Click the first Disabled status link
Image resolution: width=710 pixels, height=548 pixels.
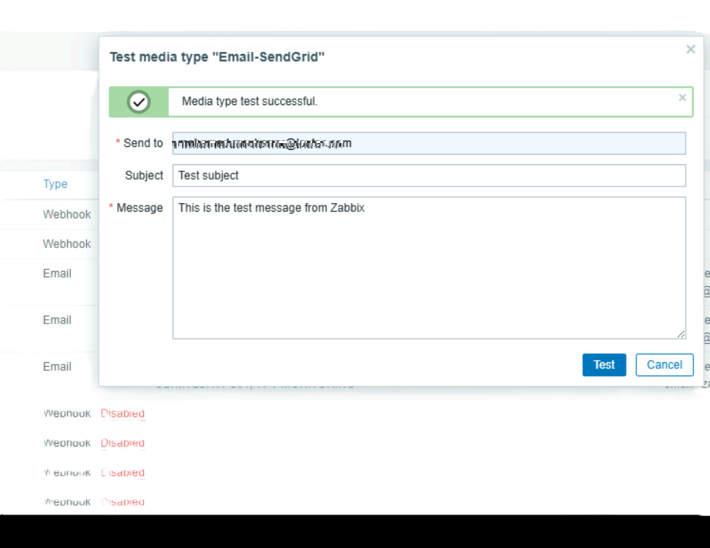coord(123,413)
